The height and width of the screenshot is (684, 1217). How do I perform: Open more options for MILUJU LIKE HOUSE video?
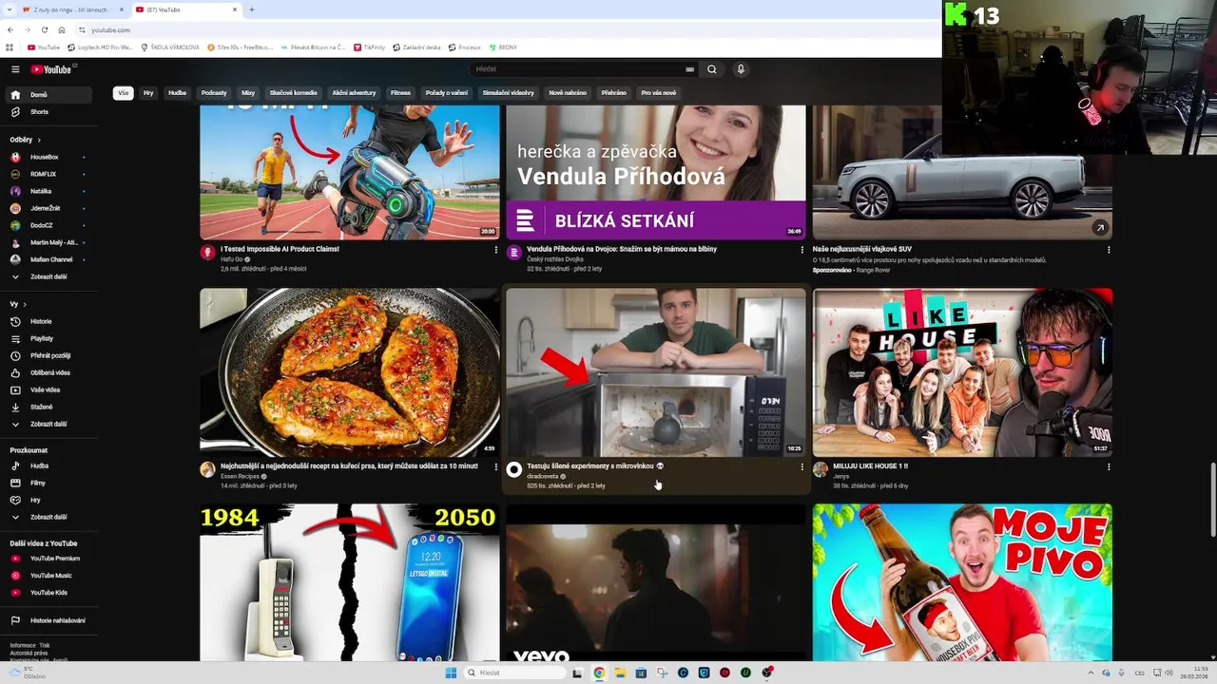pyautogui.click(x=1109, y=467)
